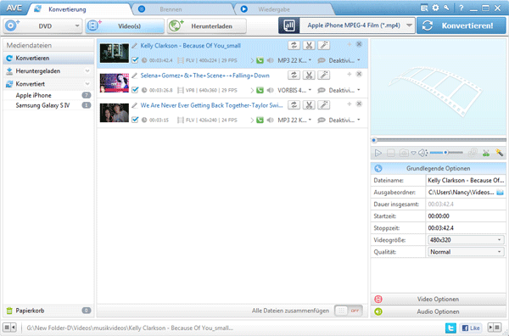
Task: Open scissors trim tool for Kelly Clarkson video
Action: tap(309, 46)
